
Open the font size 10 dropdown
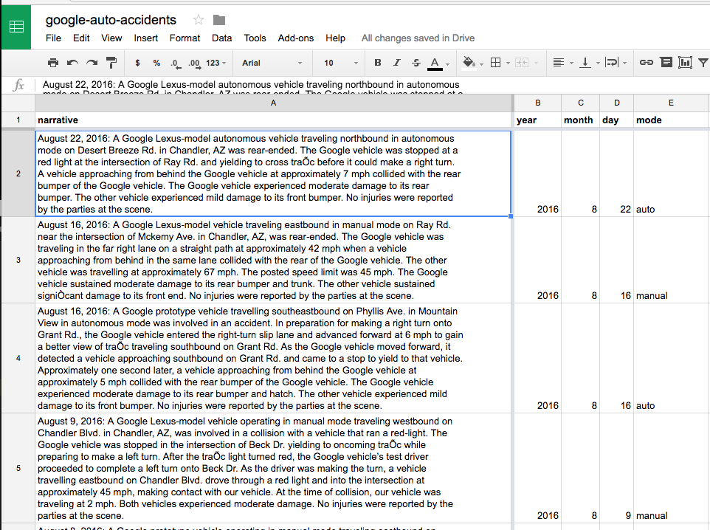pyautogui.click(x=340, y=63)
